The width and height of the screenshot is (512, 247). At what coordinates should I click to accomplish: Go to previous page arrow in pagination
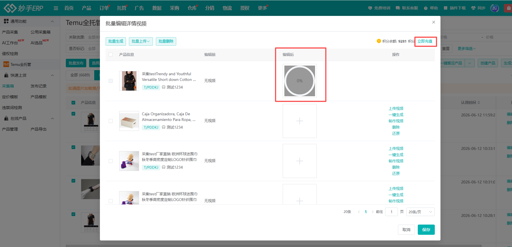(359, 212)
